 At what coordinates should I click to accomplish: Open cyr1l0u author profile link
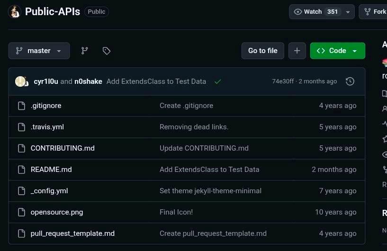pyautogui.click(x=46, y=81)
